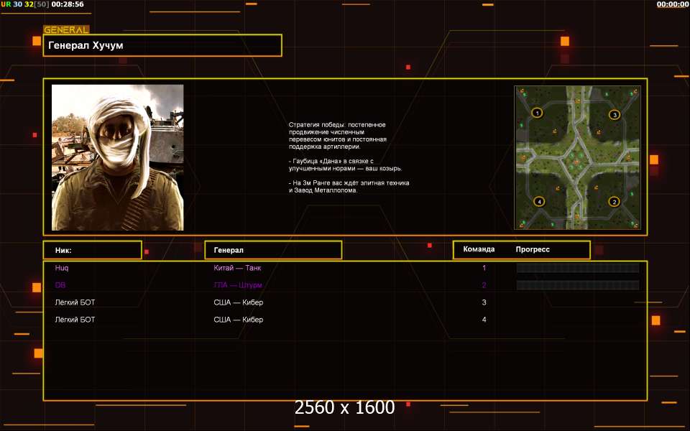Click the general's portrait image
The image size is (690, 431).
[x=117, y=157]
